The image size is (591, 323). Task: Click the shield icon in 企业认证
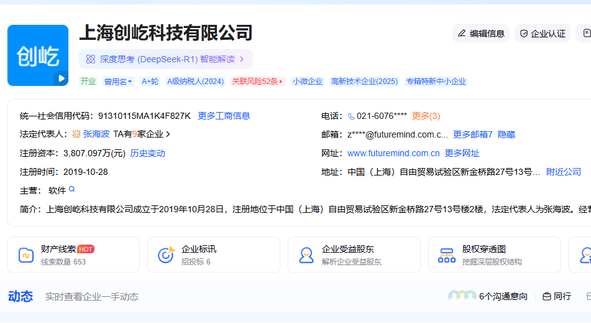tap(523, 34)
